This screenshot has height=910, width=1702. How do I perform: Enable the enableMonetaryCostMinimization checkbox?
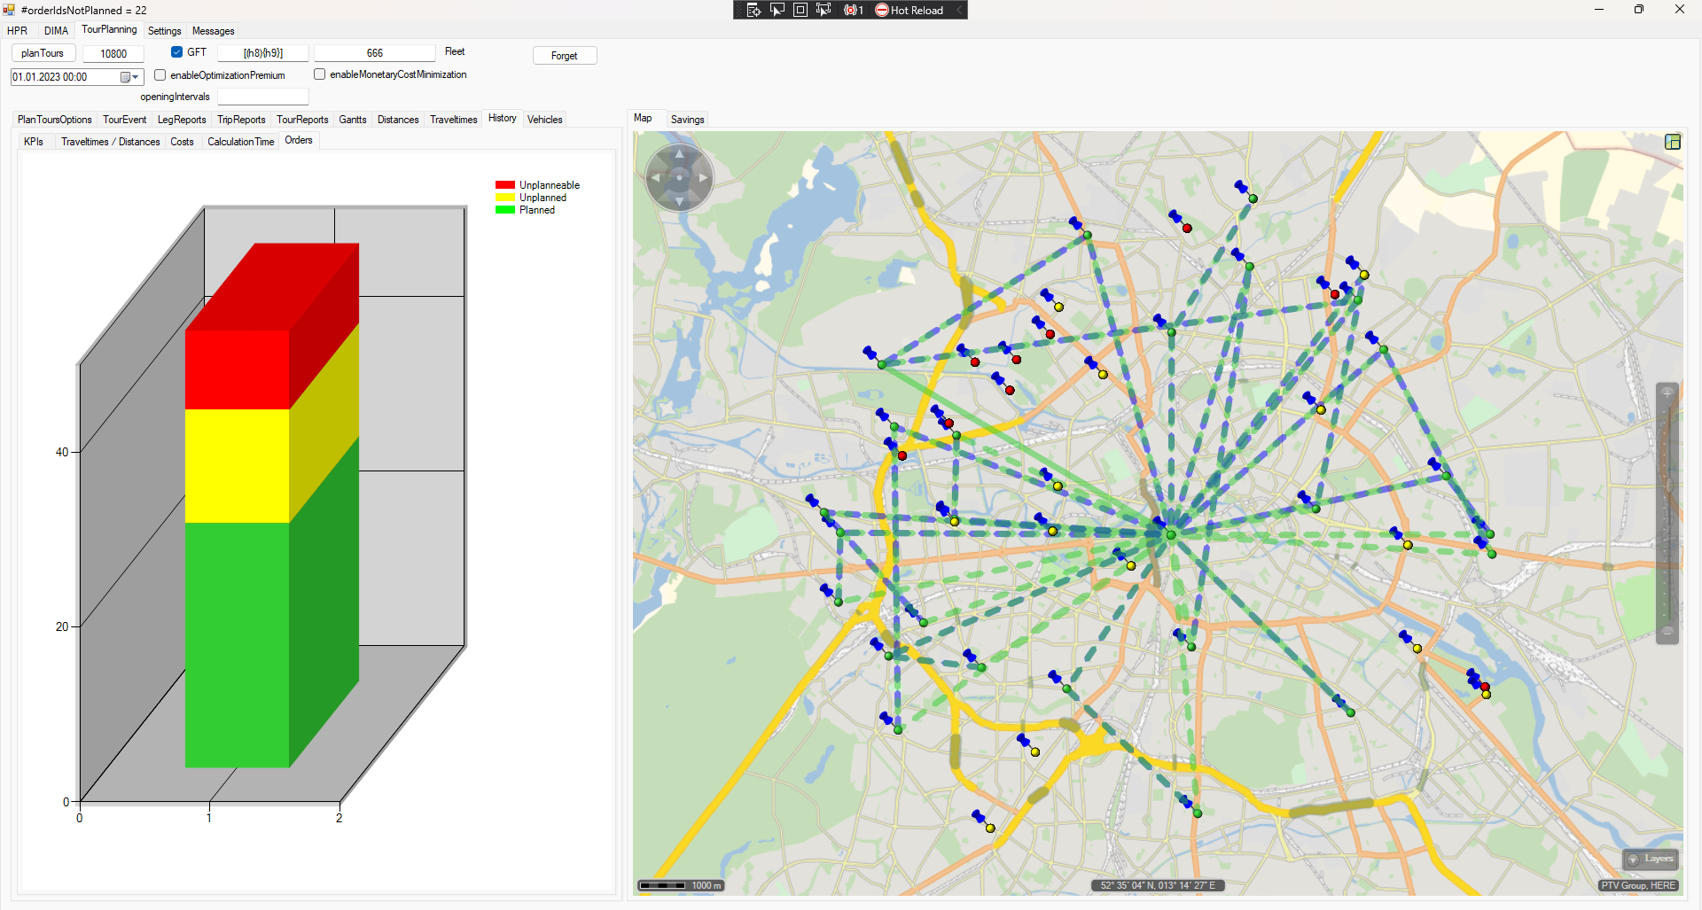[x=320, y=74]
